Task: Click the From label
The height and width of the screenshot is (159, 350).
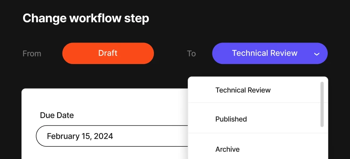Action: click(32, 54)
